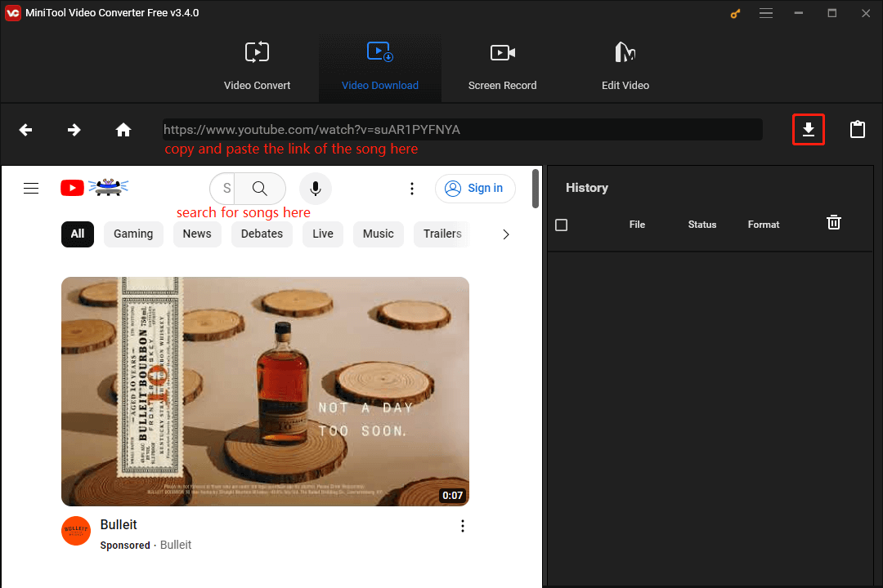The height and width of the screenshot is (588, 883).
Task: Start voice search with microphone
Action: [x=316, y=188]
